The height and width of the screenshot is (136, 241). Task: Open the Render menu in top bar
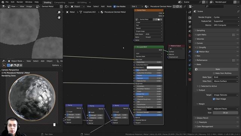pos(20,2)
